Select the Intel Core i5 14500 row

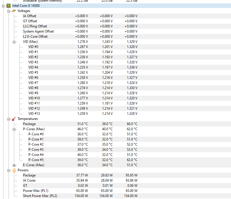pyautogui.click(x=121, y=6)
